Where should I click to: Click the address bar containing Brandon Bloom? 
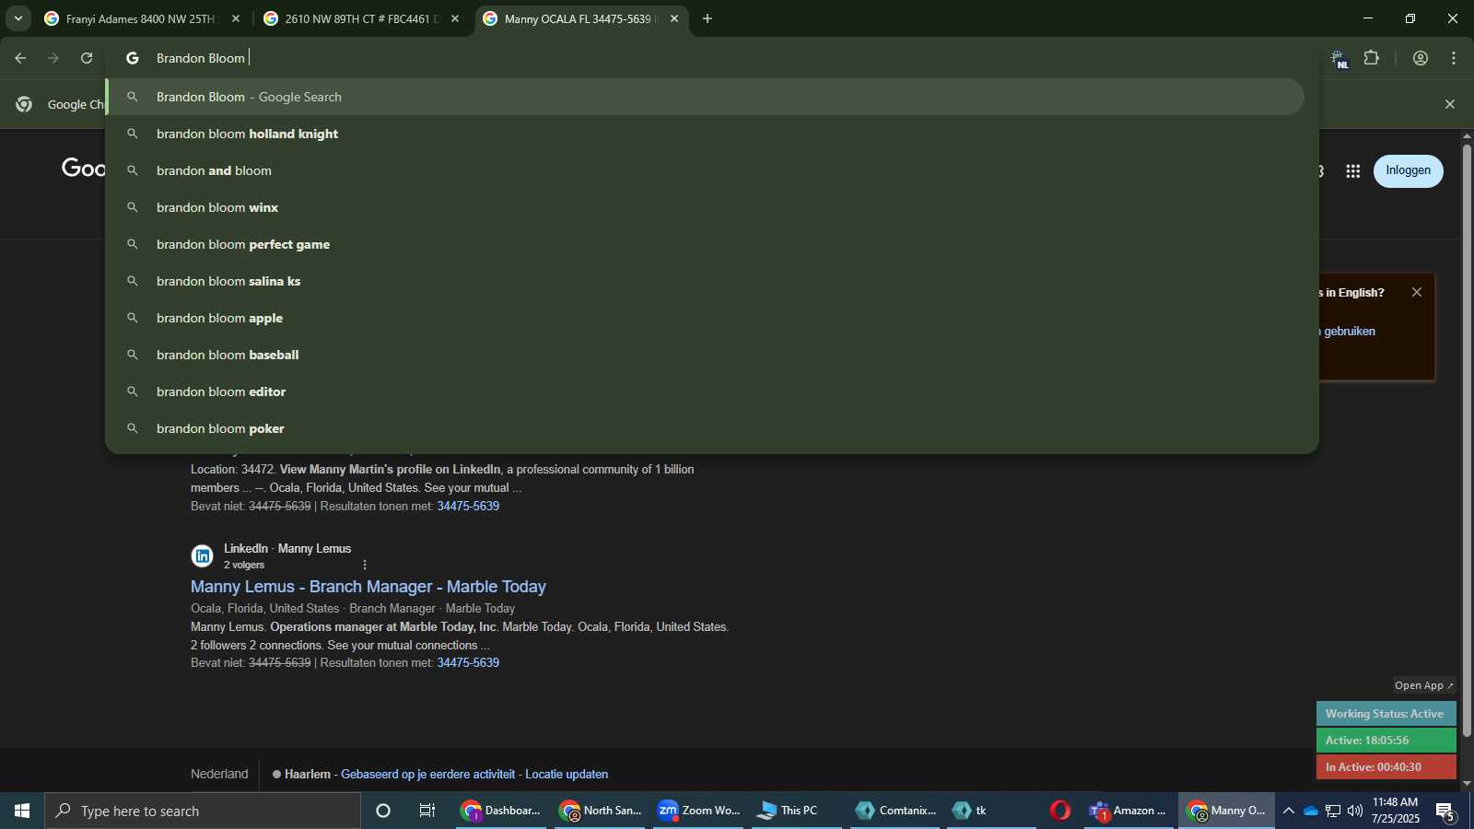[x=711, y=58]
